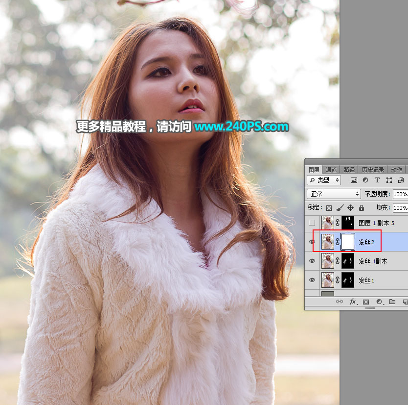Click the lock all padlock icon
The width and height of the screenshot is (408, 405).
(x=362, y=208)
